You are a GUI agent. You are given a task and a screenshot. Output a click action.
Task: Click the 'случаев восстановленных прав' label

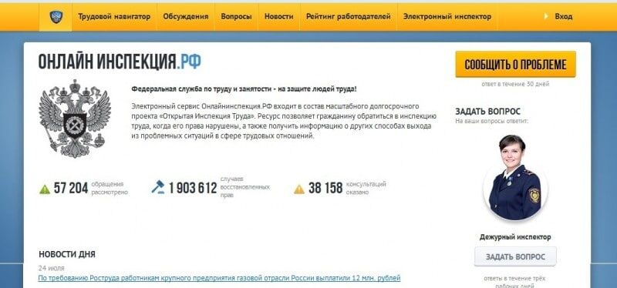pyautogui.click(x=245, y=187)
